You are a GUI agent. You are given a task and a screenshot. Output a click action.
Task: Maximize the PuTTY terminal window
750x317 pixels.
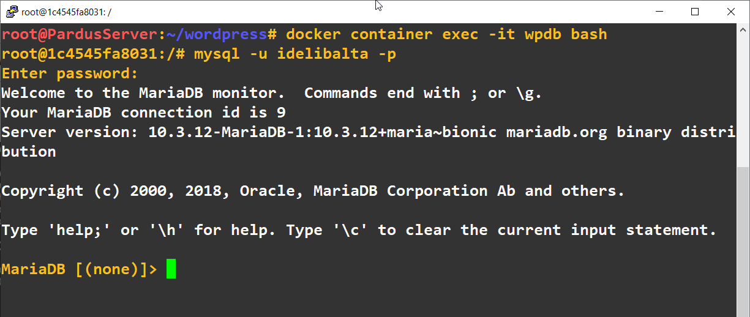tap(694, 12)
